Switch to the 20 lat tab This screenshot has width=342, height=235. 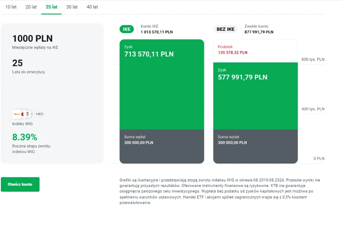point(31,7)
